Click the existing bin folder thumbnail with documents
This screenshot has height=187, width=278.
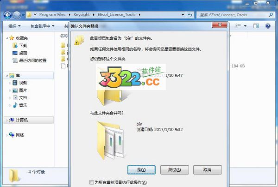point(111,141)
